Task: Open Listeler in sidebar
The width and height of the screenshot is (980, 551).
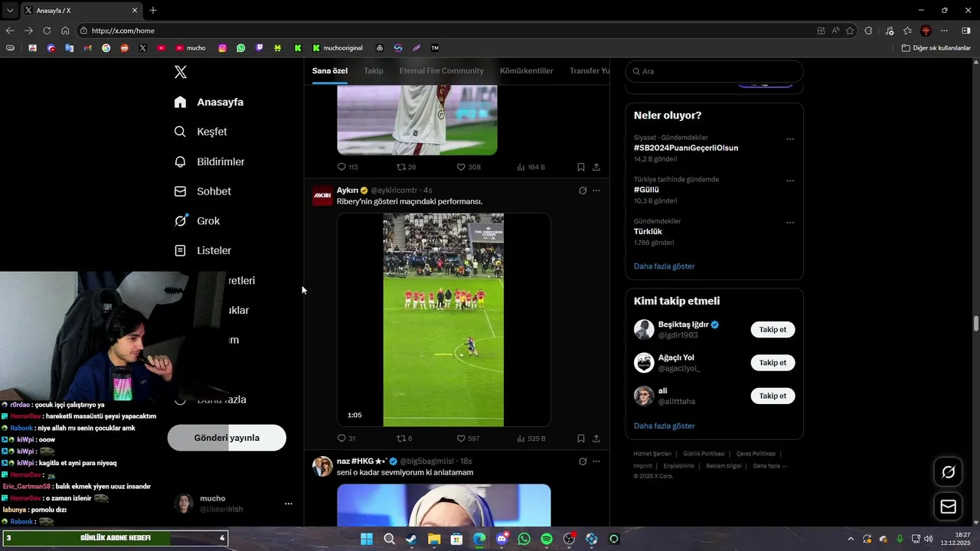Action: coord(203,250)
